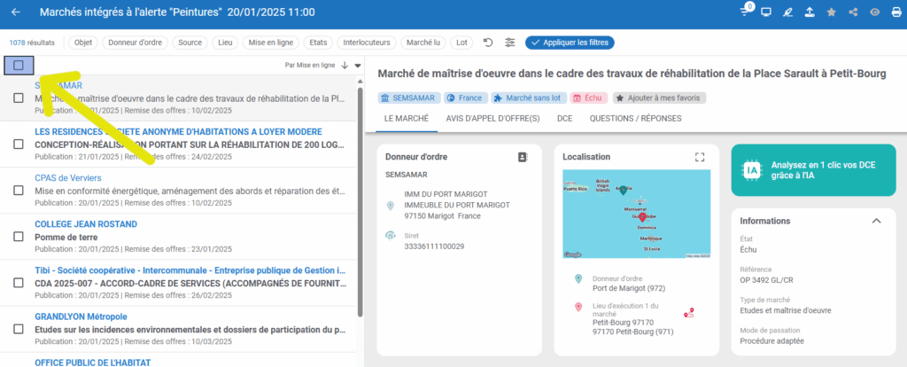Open the Donneur d'ordre filter chip

pyautogui.click(x=135, y=43)
